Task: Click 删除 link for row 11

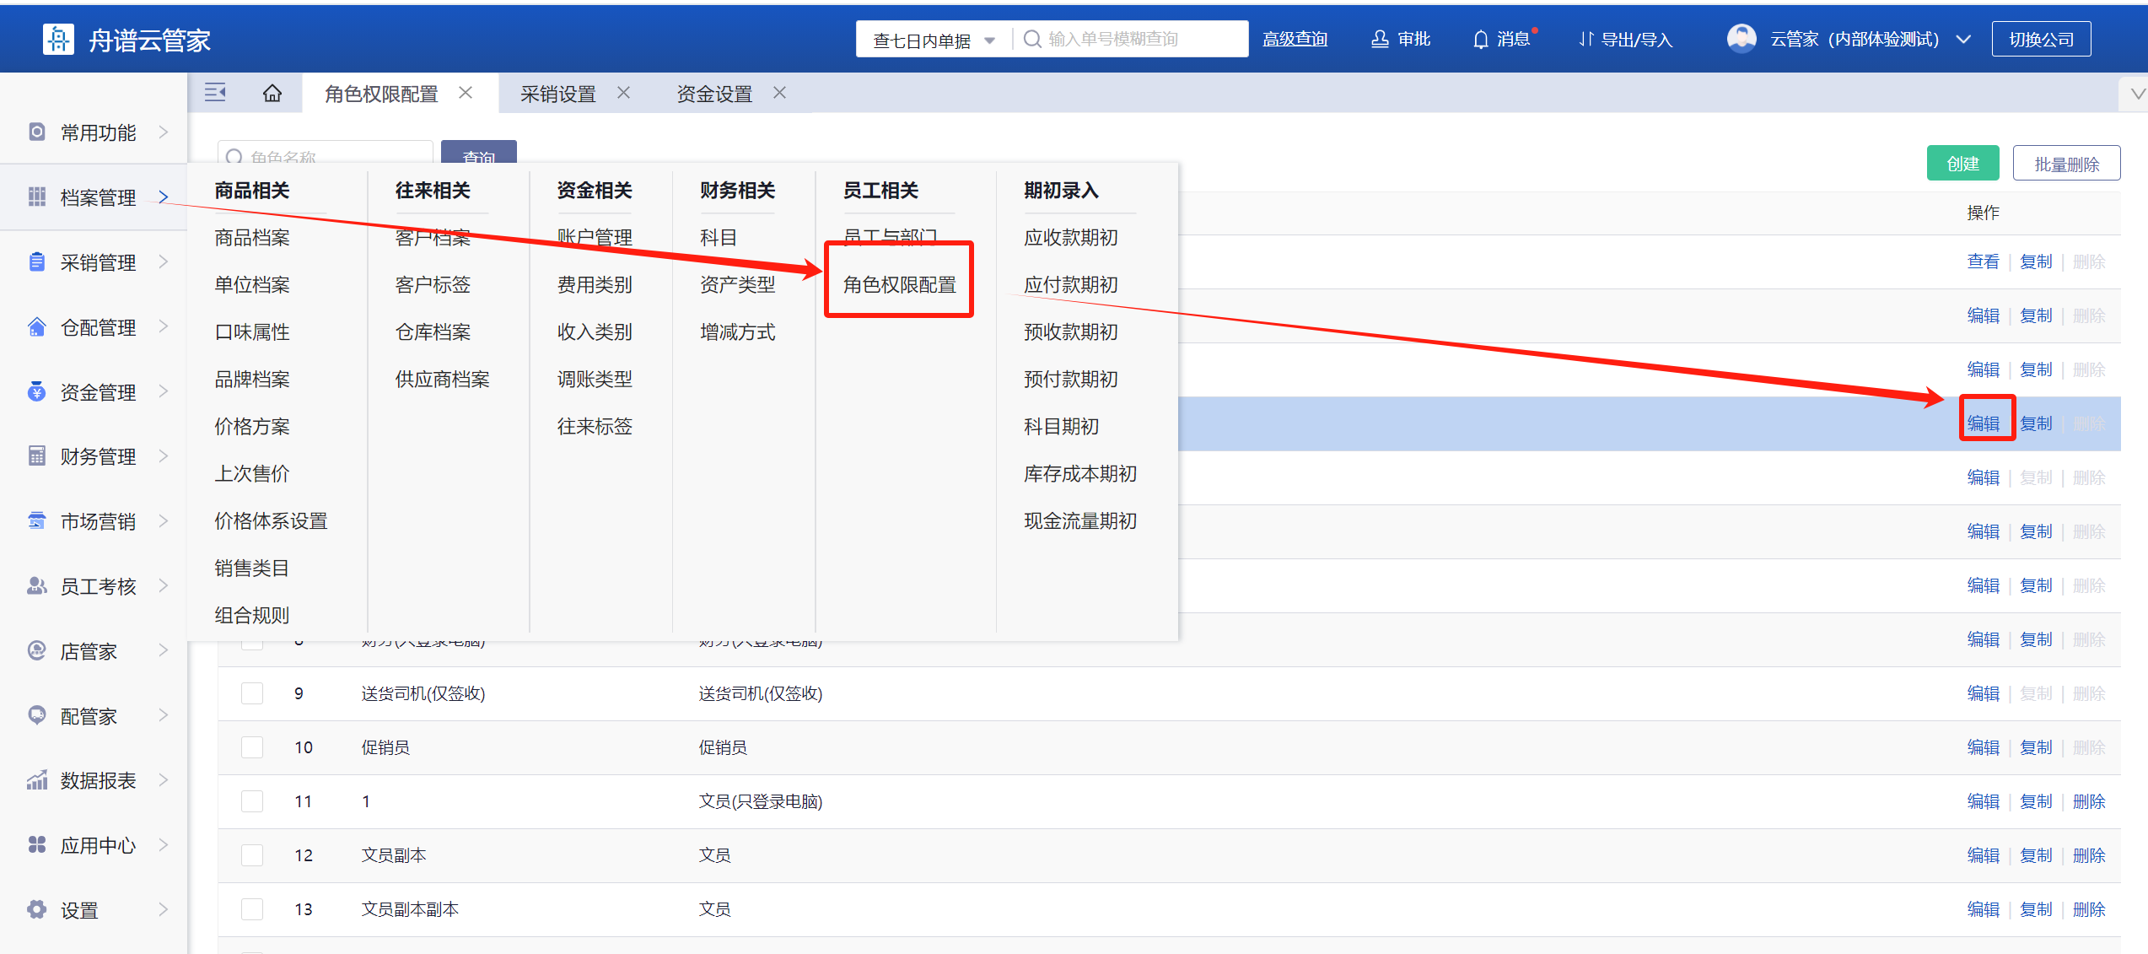Action: coord(2089,801)
